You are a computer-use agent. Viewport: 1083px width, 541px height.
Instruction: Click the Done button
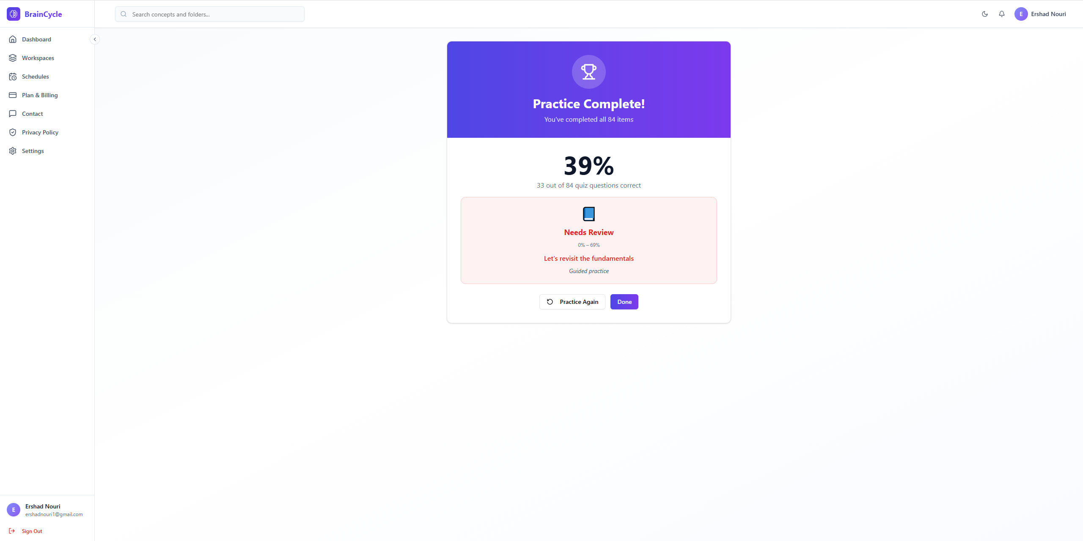(x=624, y=302)
